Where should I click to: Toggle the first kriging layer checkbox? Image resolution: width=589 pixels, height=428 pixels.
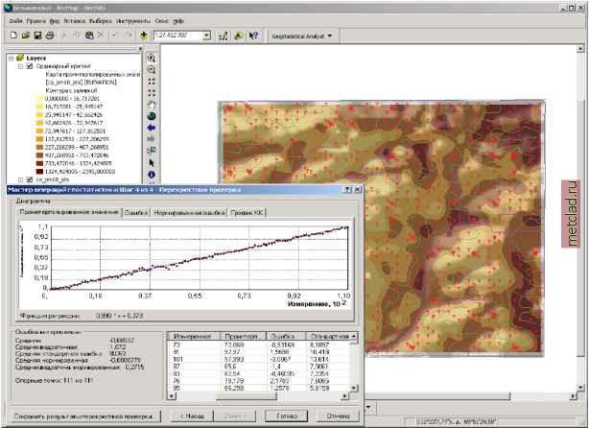point(28,66)
